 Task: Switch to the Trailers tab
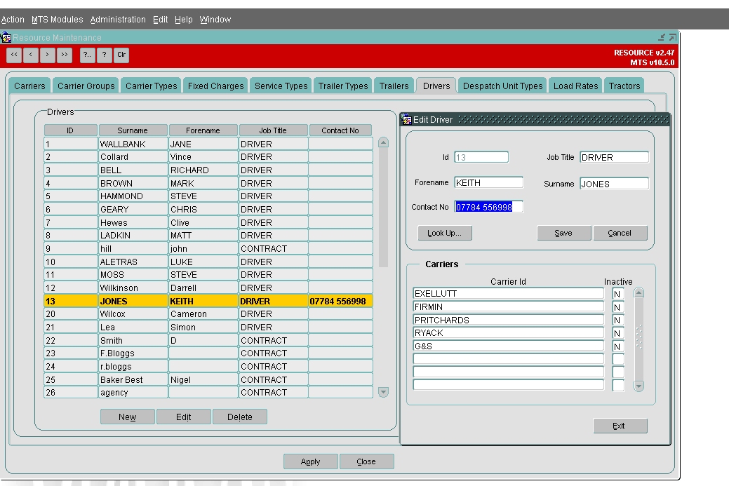(394, 86)
